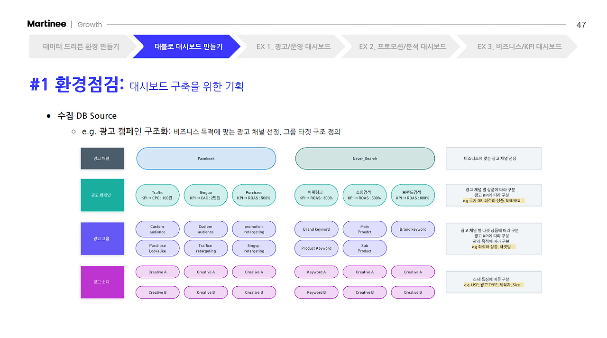Select the Purchase Lookalike group pill
The height and width of the screenshot is (338, 607).
tap(157, 248)
